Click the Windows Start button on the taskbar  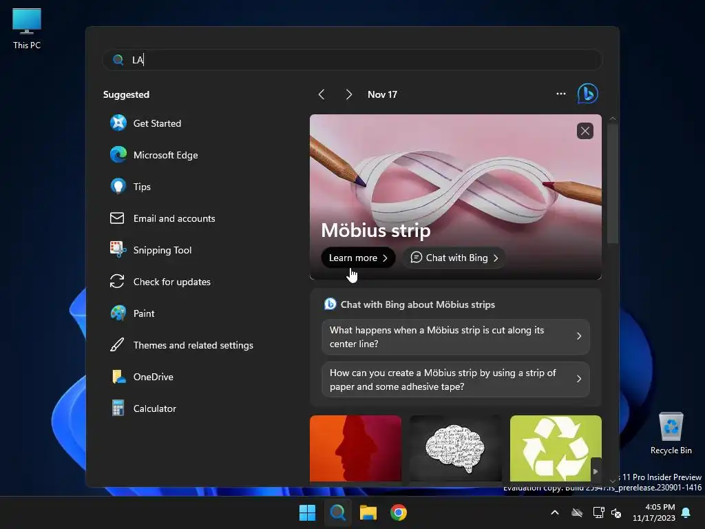pos(308,512)
